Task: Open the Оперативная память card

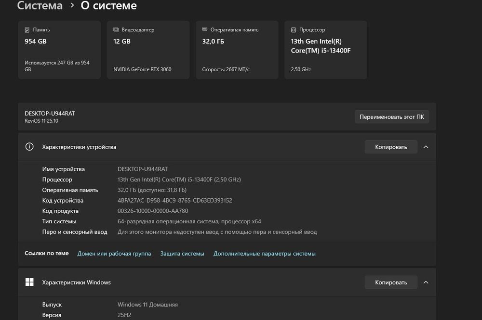Action: pyautogui.click(x=237, y=50)
